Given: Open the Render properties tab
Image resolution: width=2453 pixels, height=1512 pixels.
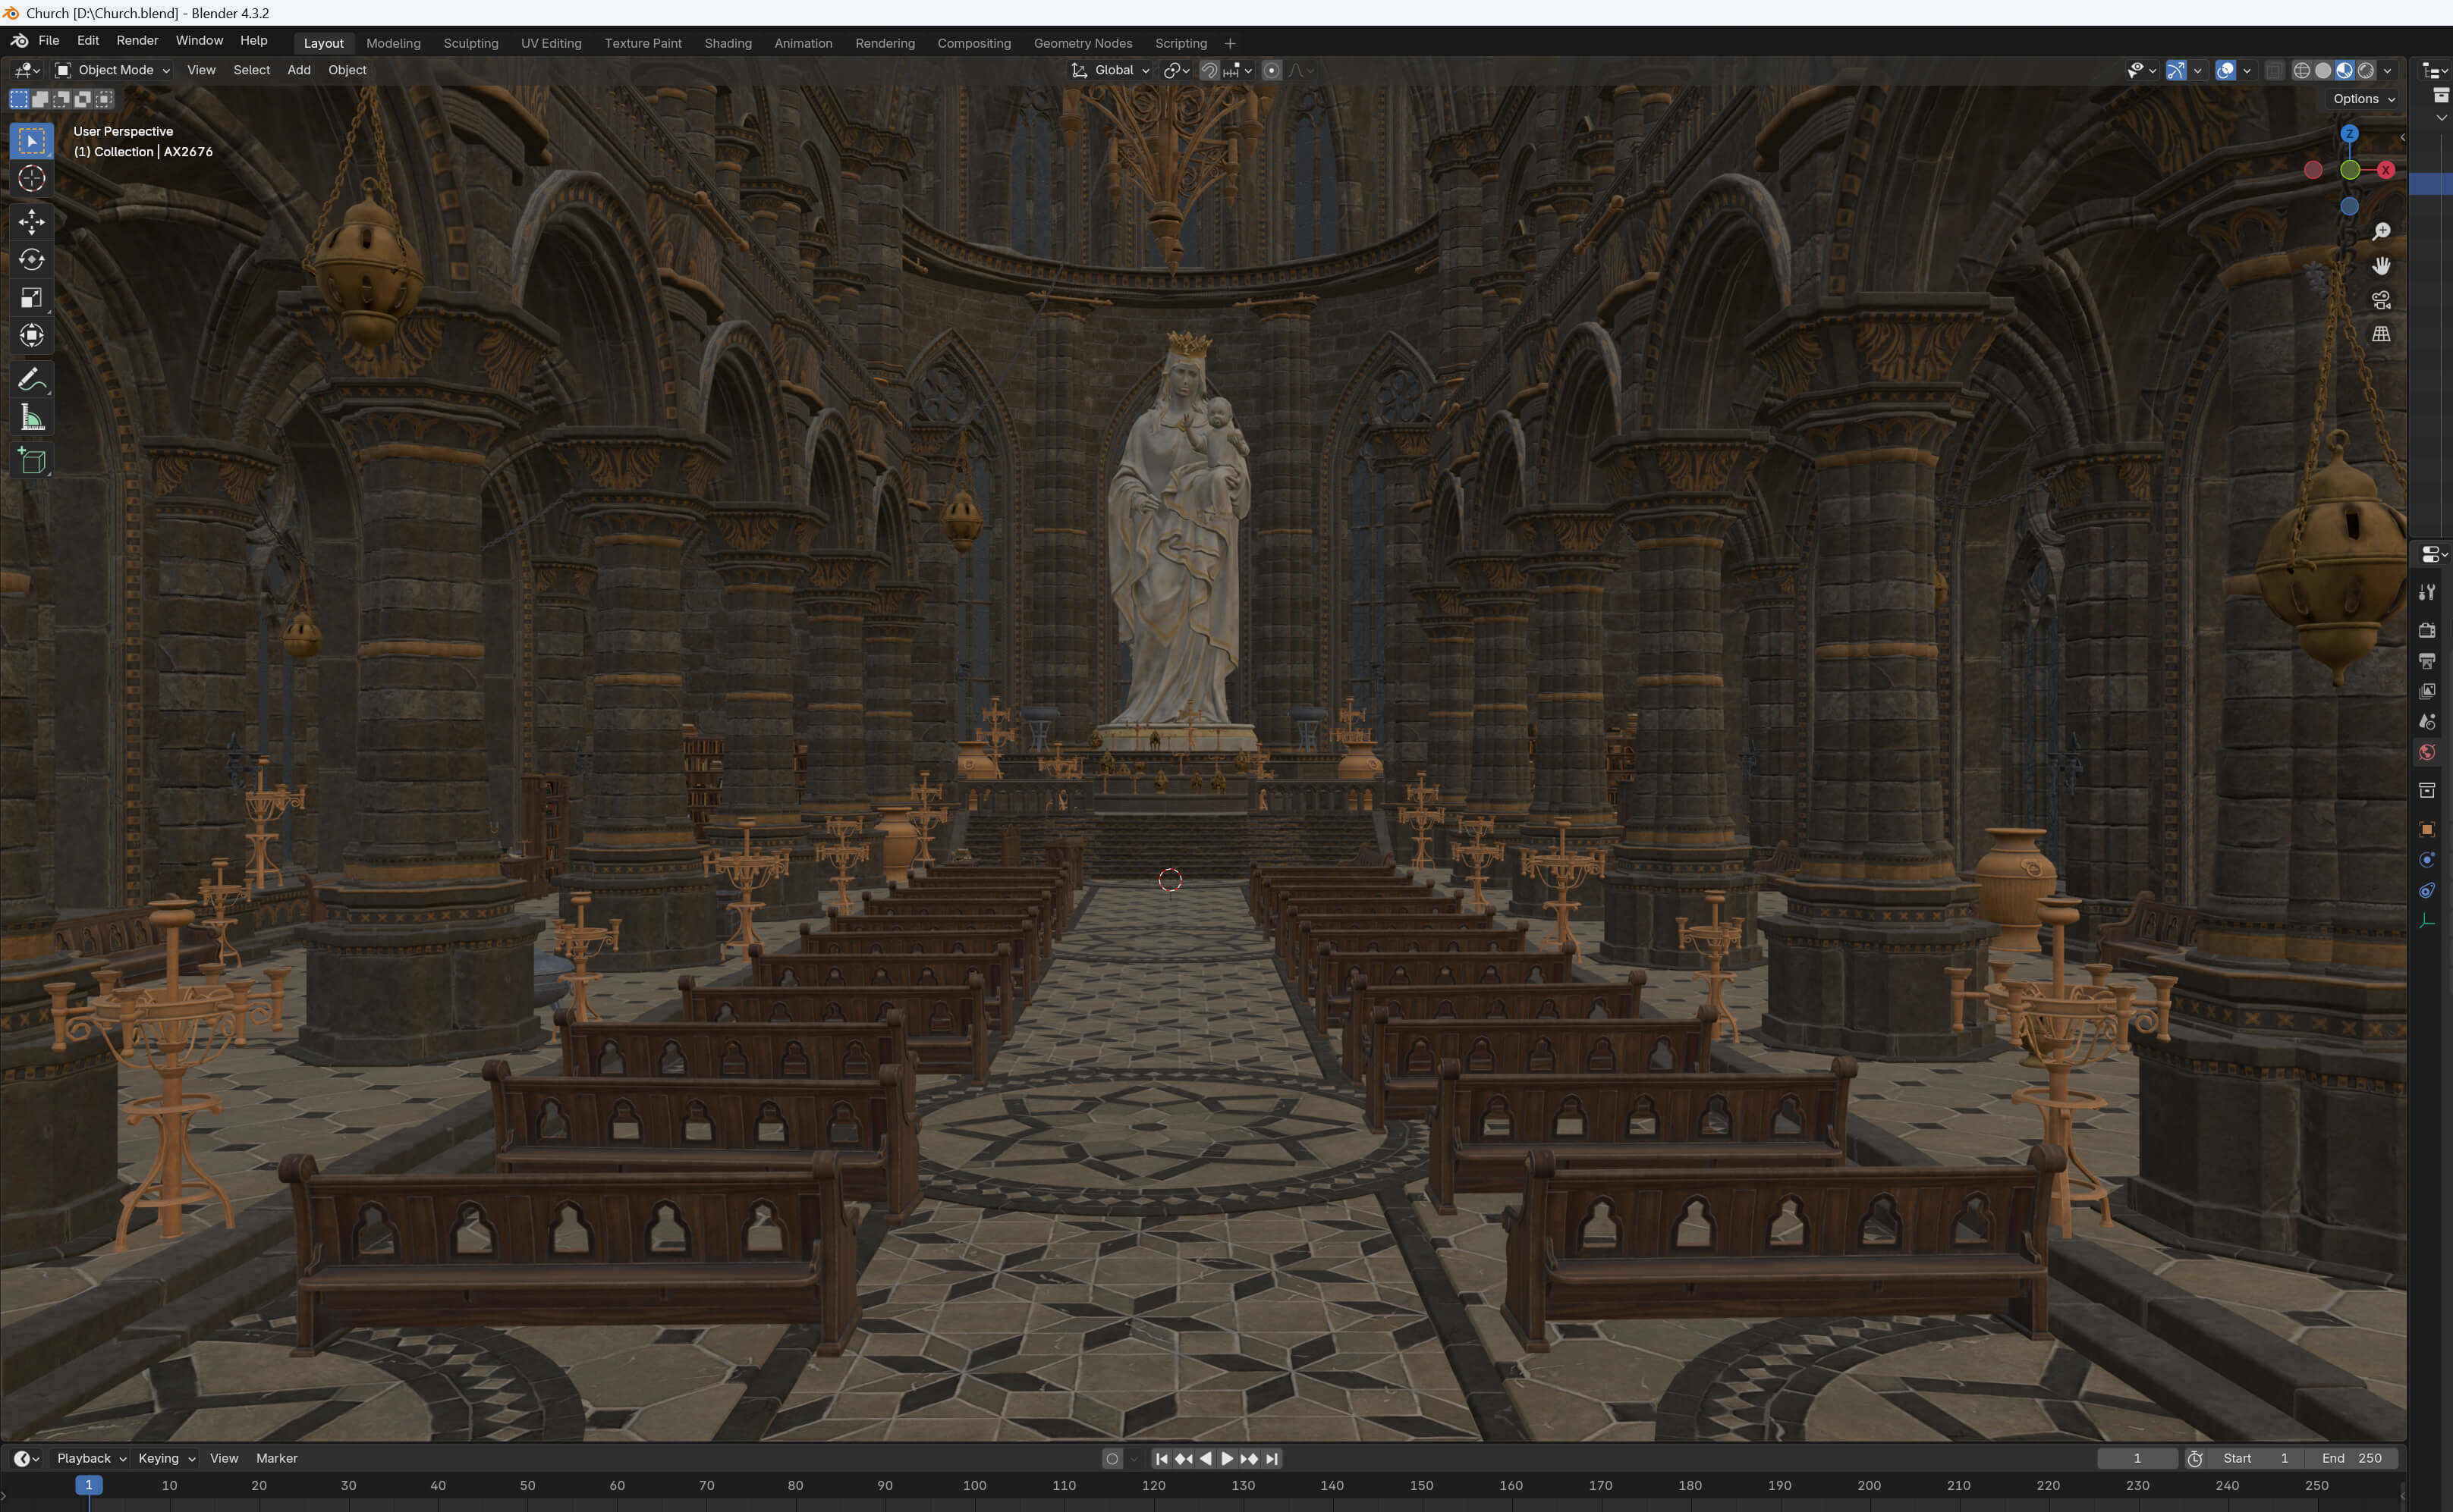Looking at the screenshot, I should [2427, 630].
